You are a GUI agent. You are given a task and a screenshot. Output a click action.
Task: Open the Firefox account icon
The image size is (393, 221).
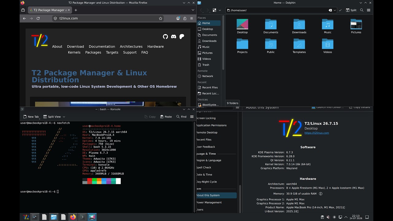(178, 18)
